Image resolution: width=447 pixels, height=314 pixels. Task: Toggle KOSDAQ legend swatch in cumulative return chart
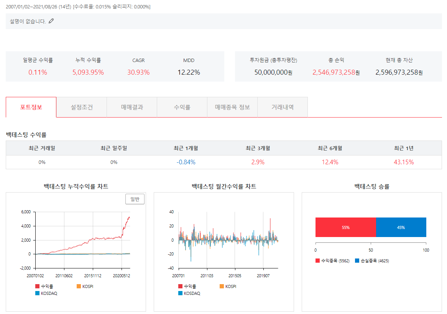point(37,293)
